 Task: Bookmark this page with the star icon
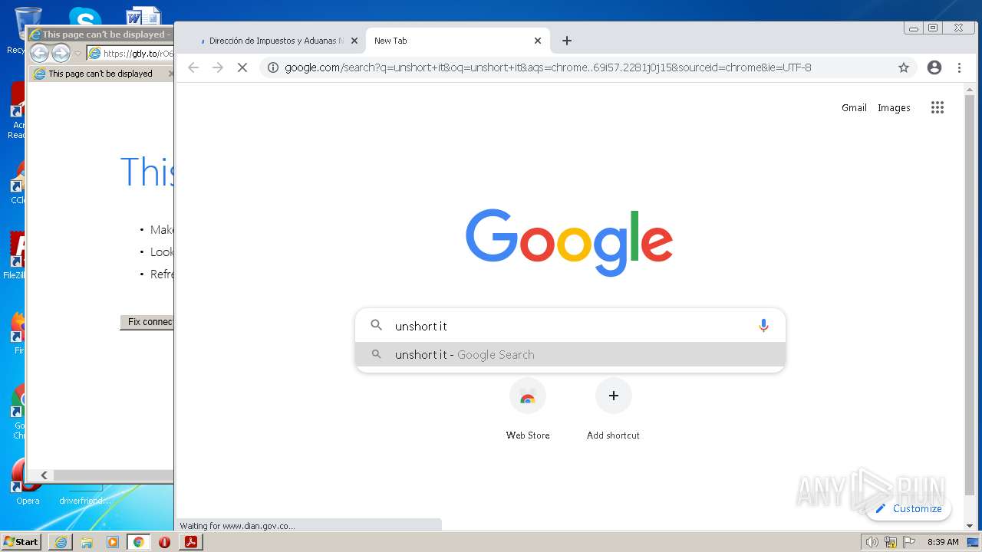[x=904, y=67]
